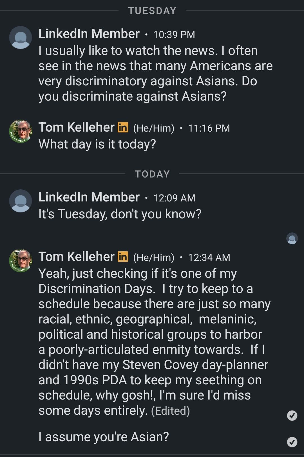The height and width of the screenshot is (457, 304).
Task: Select the 'What day is it today?' message
Action: [x=97, y=144]
